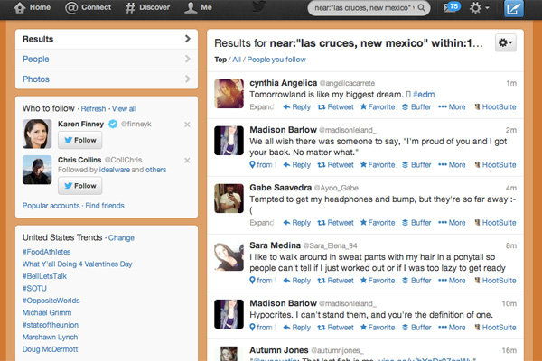This screenshot has width=542, height=361.
Task: Open Karen Finney's avatar
Action: coord(37,134)
